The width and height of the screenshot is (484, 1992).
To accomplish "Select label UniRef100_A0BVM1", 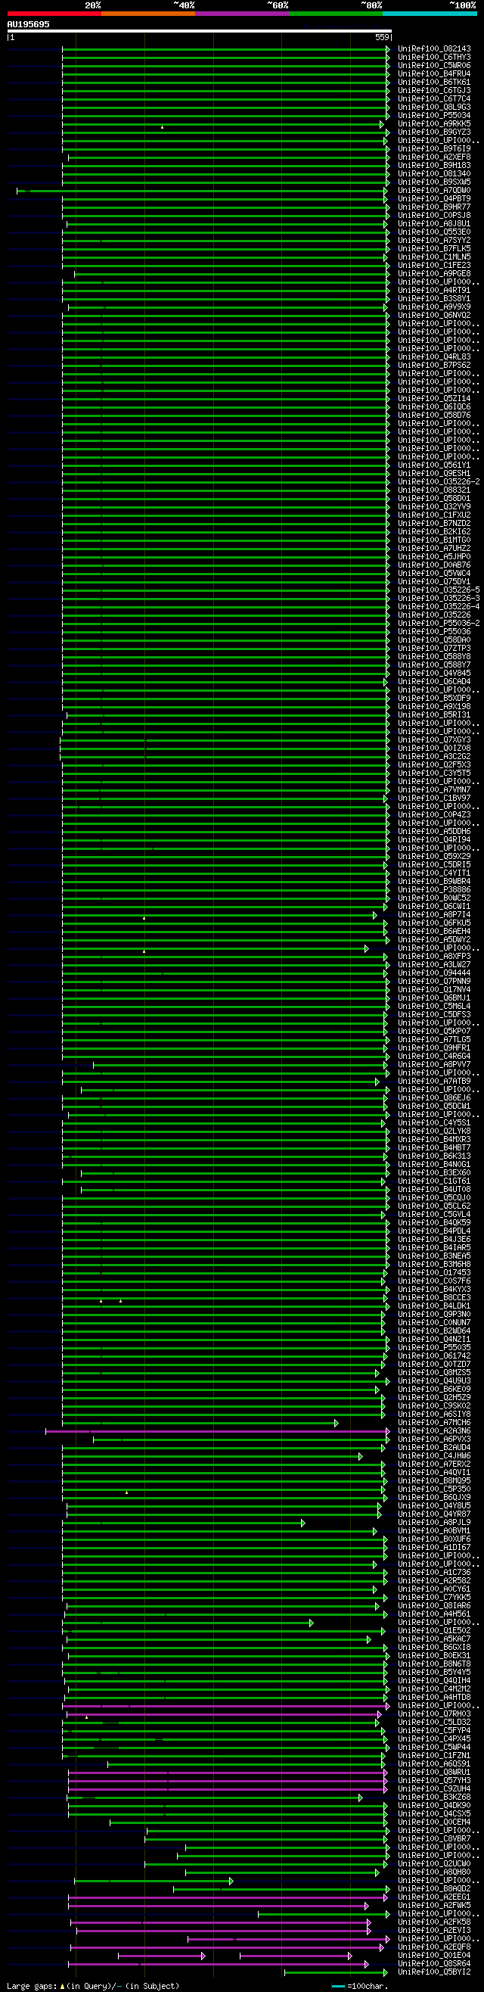I will click(x=435, y=1532).
